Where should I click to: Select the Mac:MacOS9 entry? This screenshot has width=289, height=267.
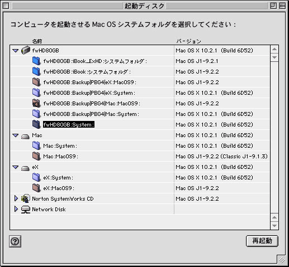pyautogui.click(x=60, y=157)
